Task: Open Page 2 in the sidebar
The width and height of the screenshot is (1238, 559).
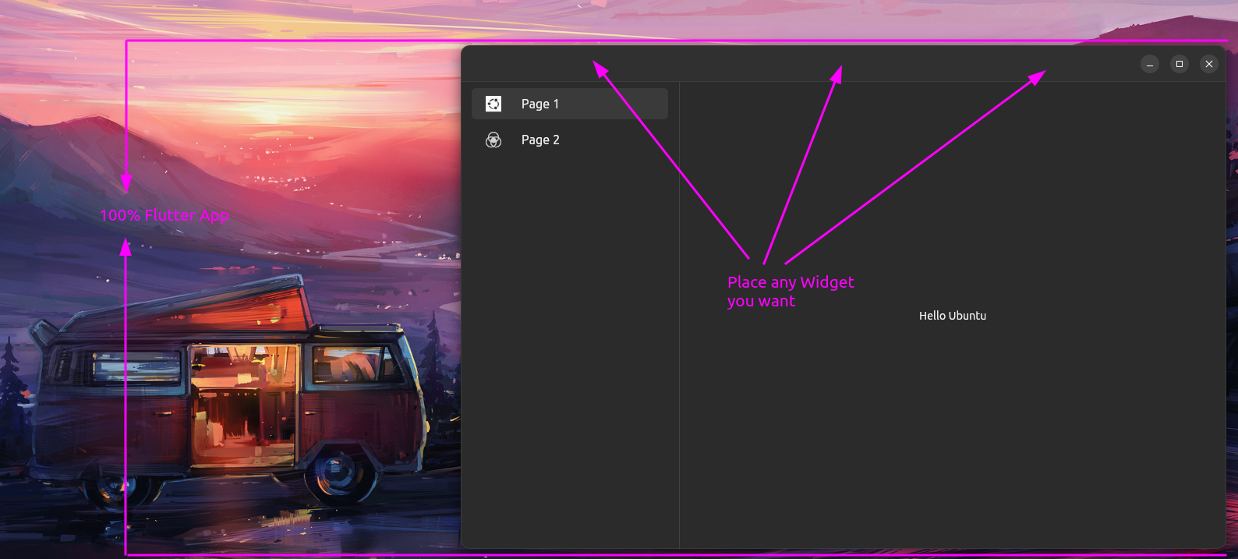Action: pos(569,140)
